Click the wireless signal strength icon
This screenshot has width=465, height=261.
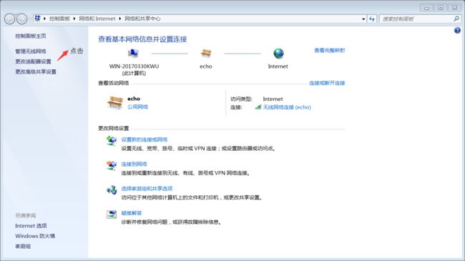(258, 107)
